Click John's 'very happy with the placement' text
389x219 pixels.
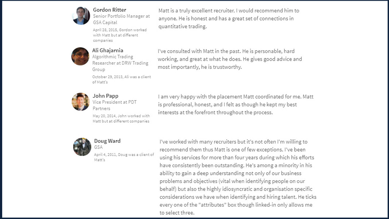[x=236, y=104]
